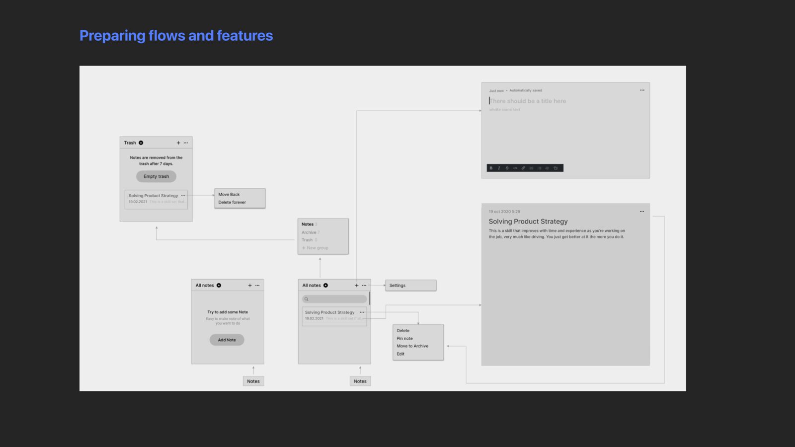Click the search magnifier icon in All notes
The image size is (795, 447).
pyautogui.click(x=307, y=299)
